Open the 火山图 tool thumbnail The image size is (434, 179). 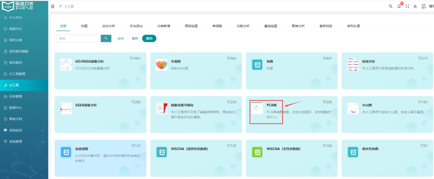353,108
